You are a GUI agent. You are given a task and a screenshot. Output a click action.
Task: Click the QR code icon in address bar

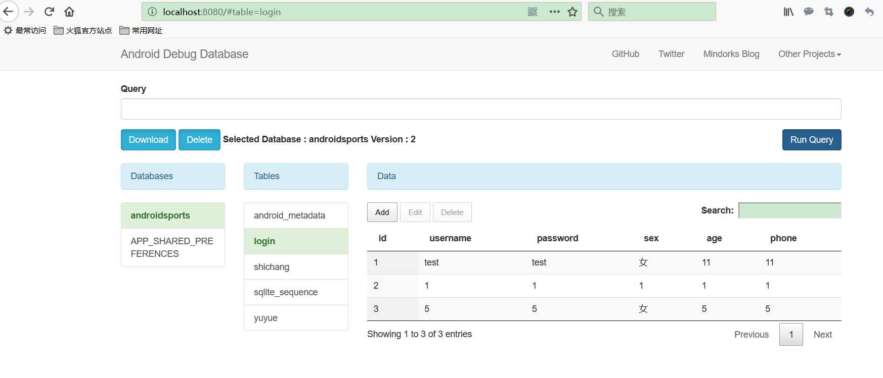coord(533,12)
